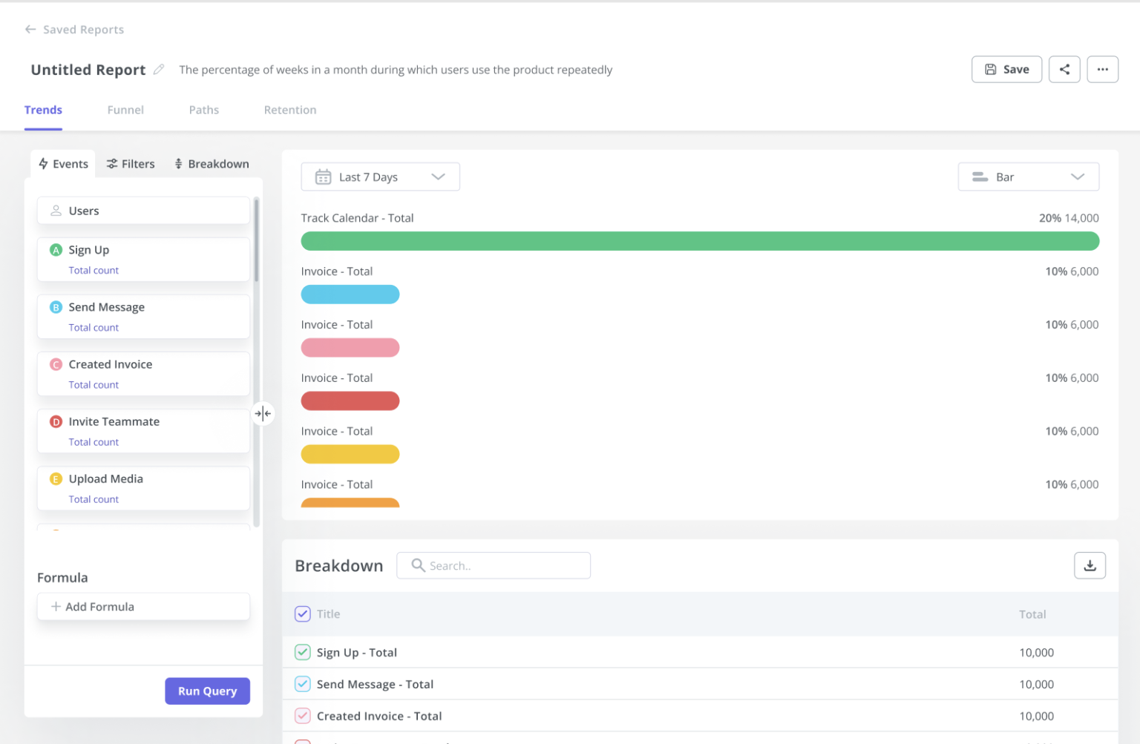The height and width of the screenshot is (744, 1140).
Task: Click the back arrow to Saved Reports
Action: click(x=30, y=29)
